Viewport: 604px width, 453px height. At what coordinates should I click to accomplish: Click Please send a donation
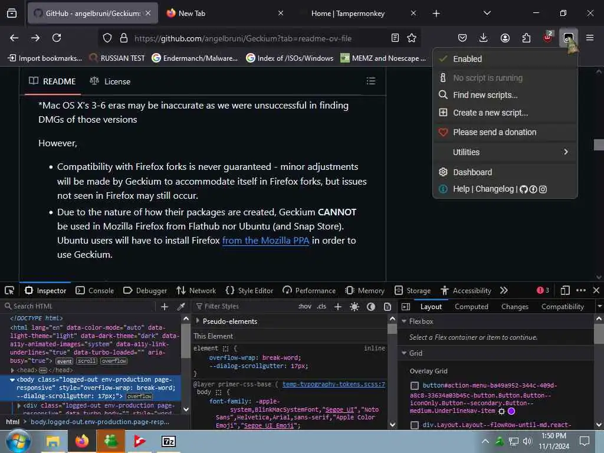(x=505, y=132)
